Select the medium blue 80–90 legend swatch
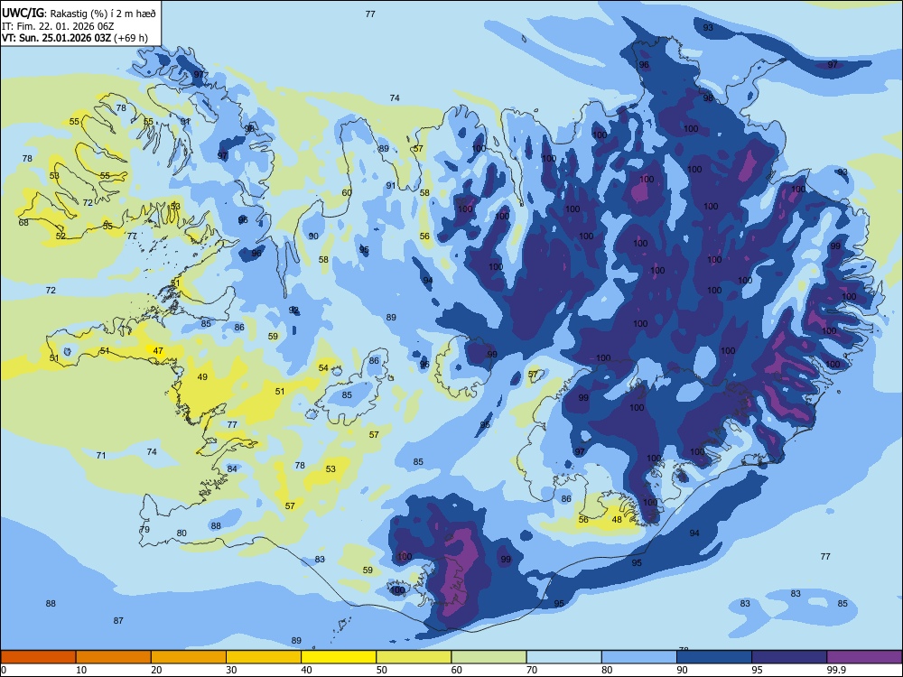This screenshot has height=677, width=903. 639,657
